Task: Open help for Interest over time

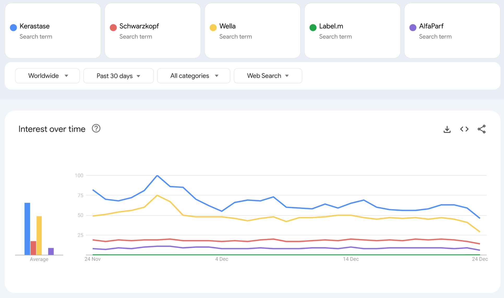Action: pyautogui.click(x=96, y=129)
